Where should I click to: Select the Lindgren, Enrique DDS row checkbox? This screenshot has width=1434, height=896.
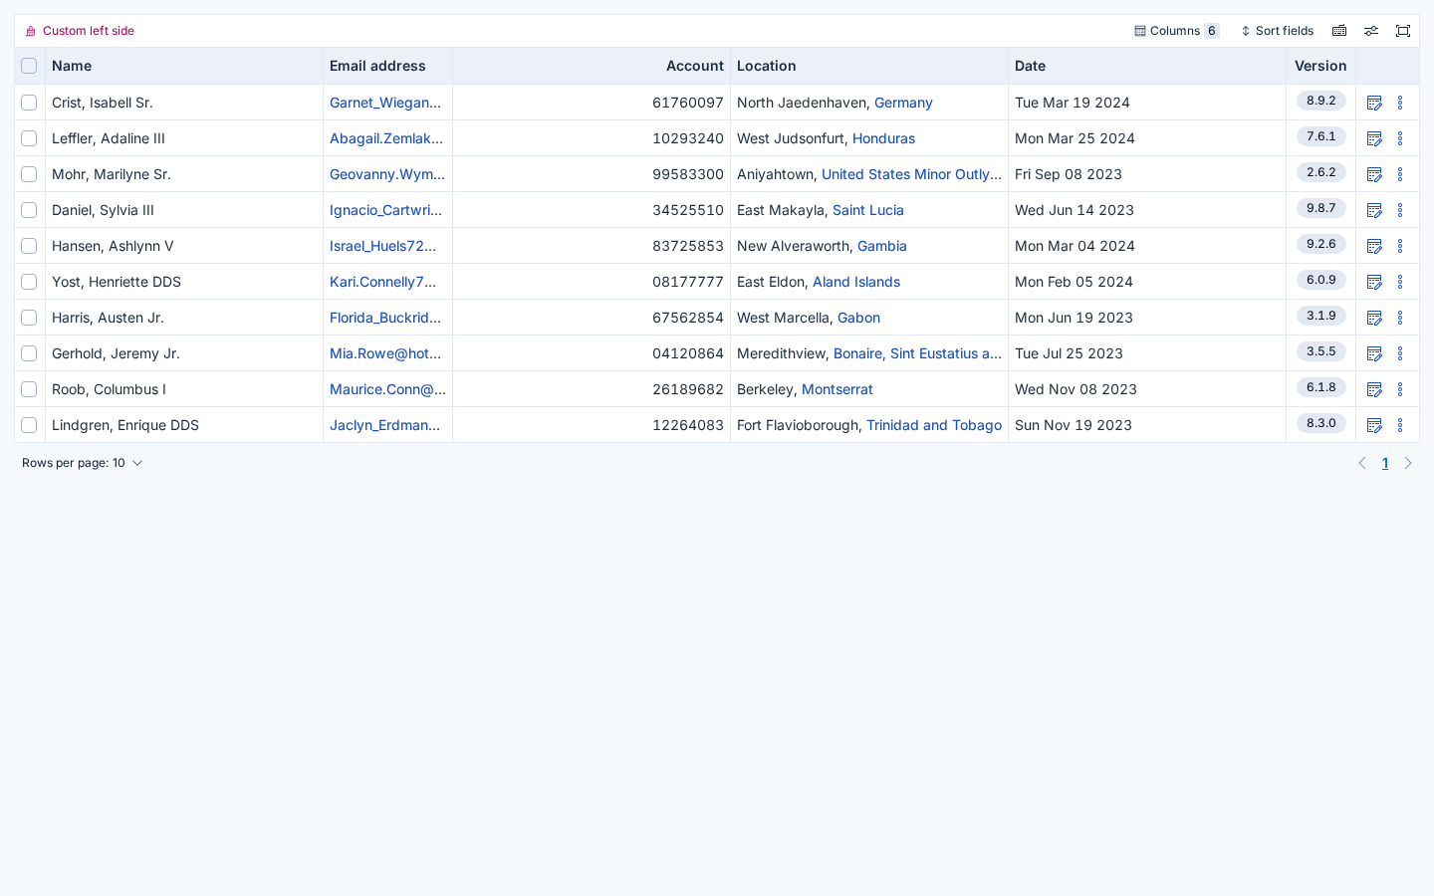point(29,425)
